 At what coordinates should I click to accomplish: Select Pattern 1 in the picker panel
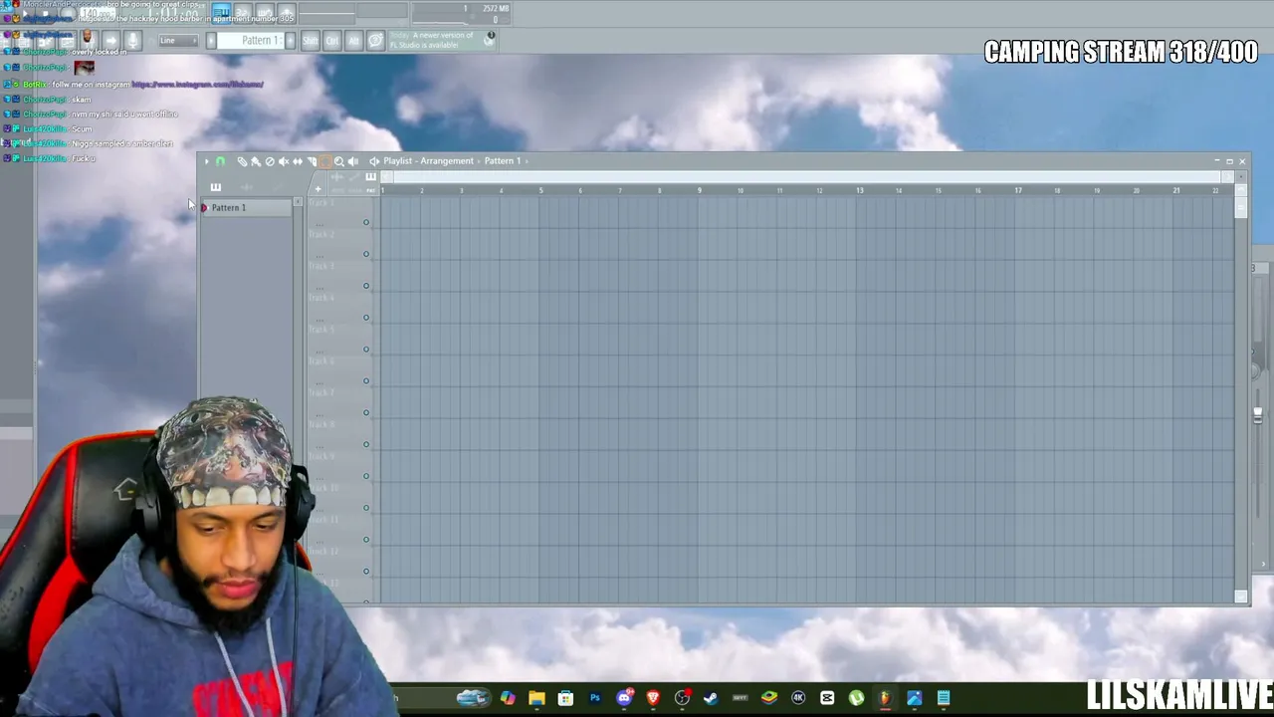coord(246,207)
